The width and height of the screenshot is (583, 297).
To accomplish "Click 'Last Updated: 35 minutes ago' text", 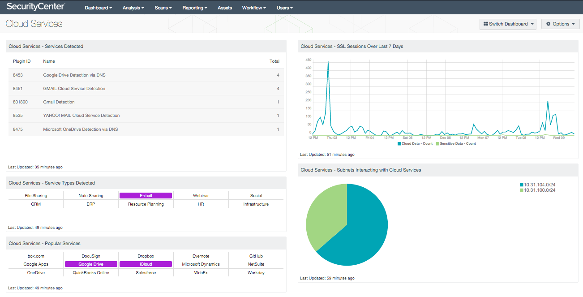I will (x=35, y=167).
